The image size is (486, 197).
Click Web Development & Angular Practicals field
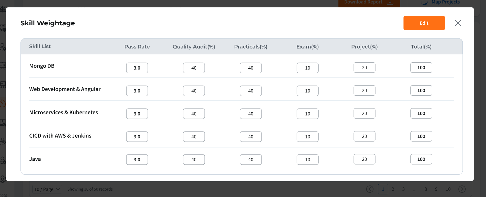251,91
